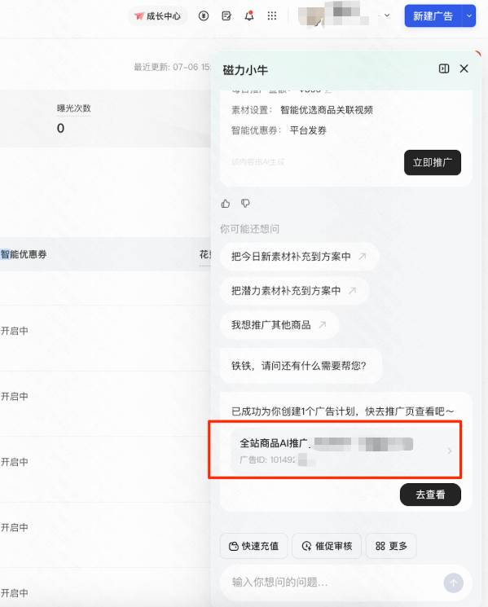This screenshot has height=607, width=488.
Task: Select suggestion 把潜力素材补充到方案中
Action: (x=294, y=290)
